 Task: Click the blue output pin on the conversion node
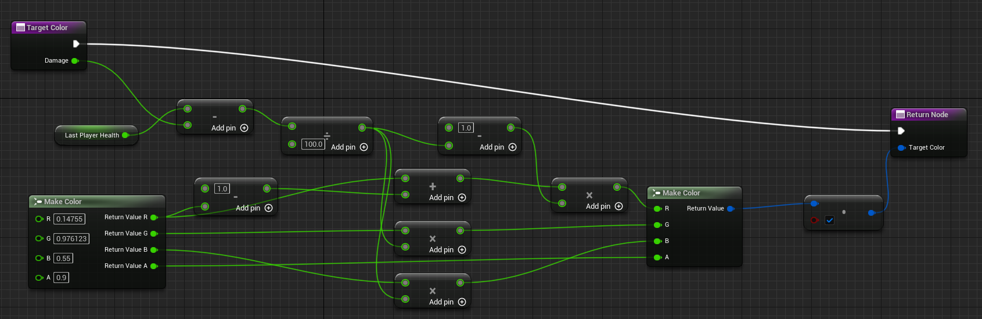(872, 213)
